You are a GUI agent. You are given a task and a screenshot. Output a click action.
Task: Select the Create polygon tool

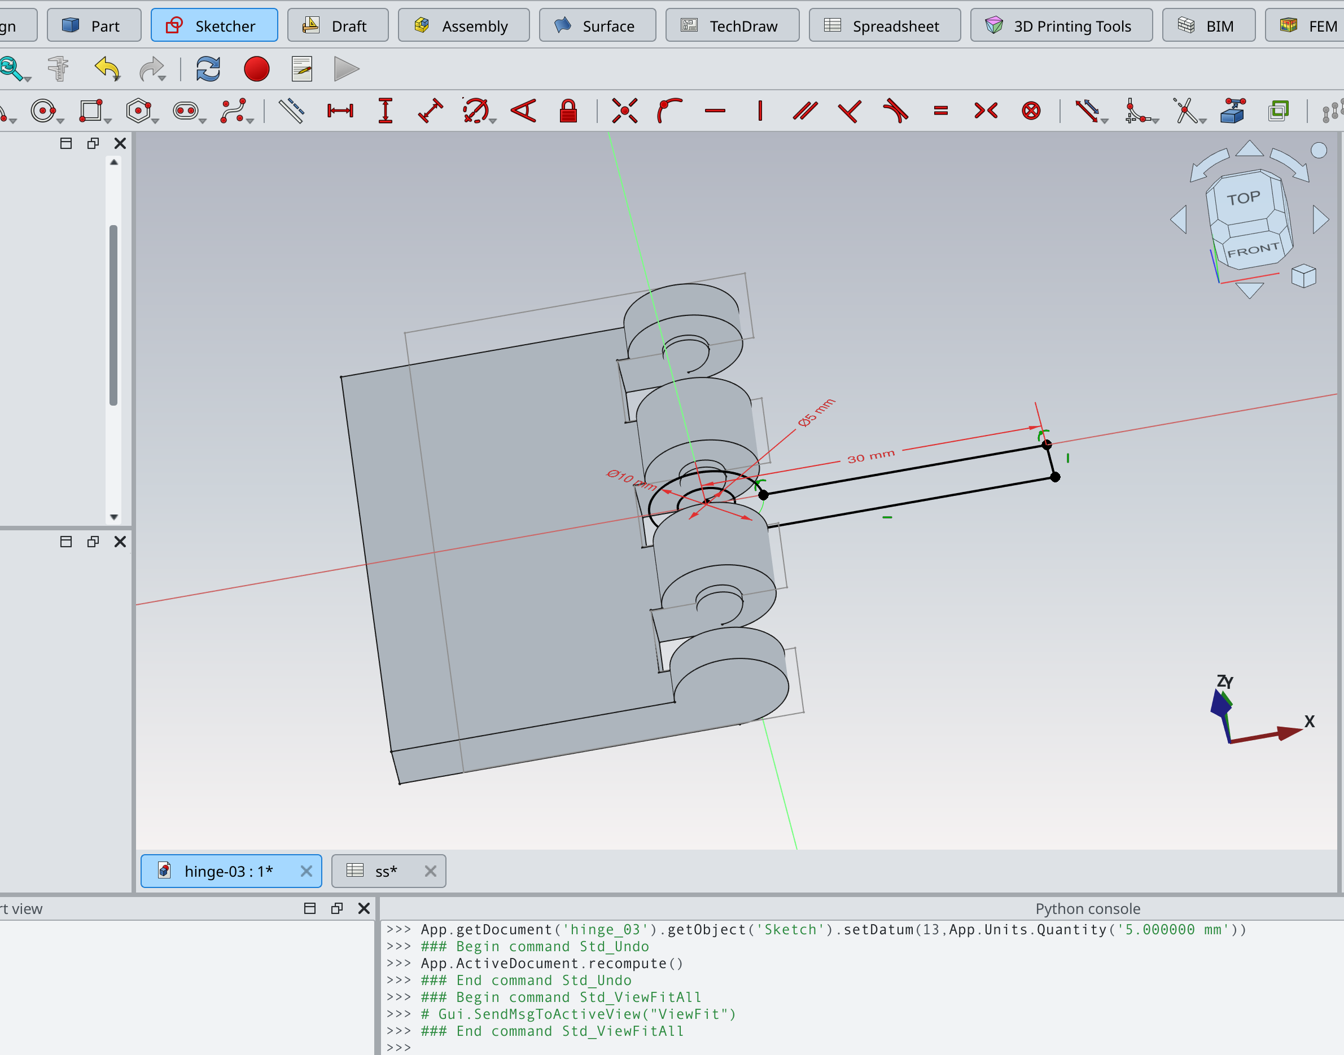(138, 111)
